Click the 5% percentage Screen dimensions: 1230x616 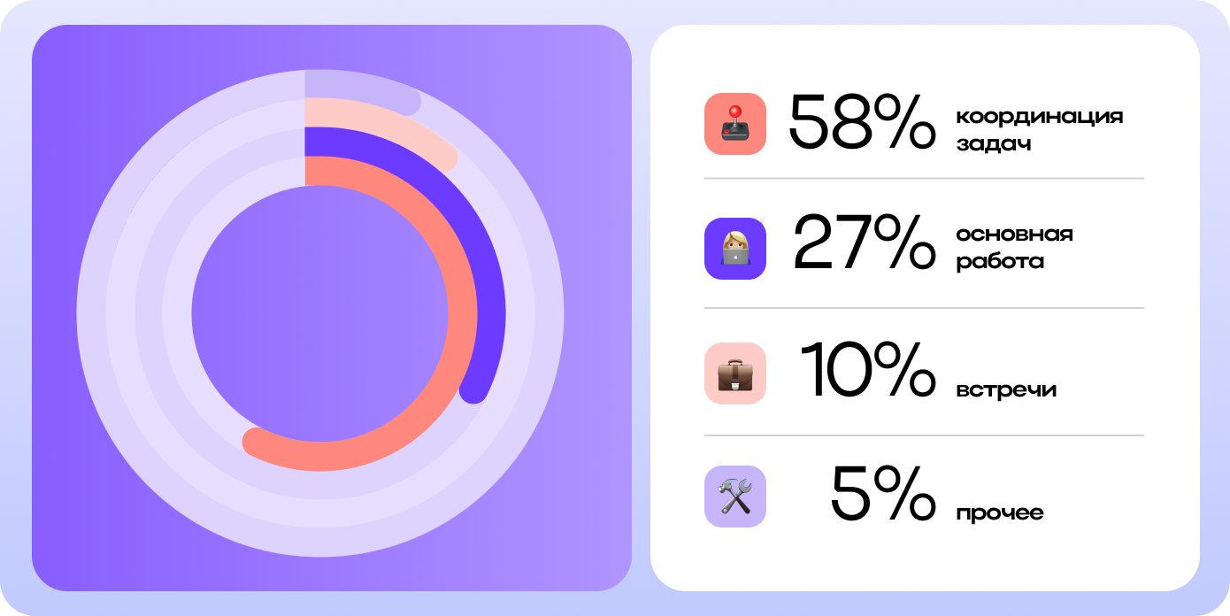(882, 493)
